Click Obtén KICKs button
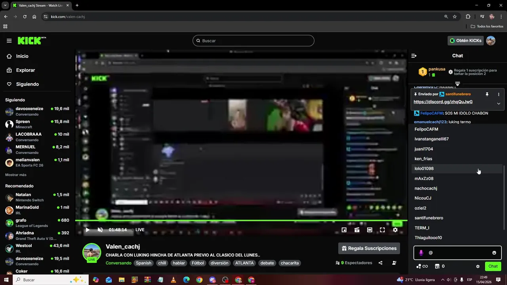The height and width of the screenshot is (285, 507). click(466, 41)
